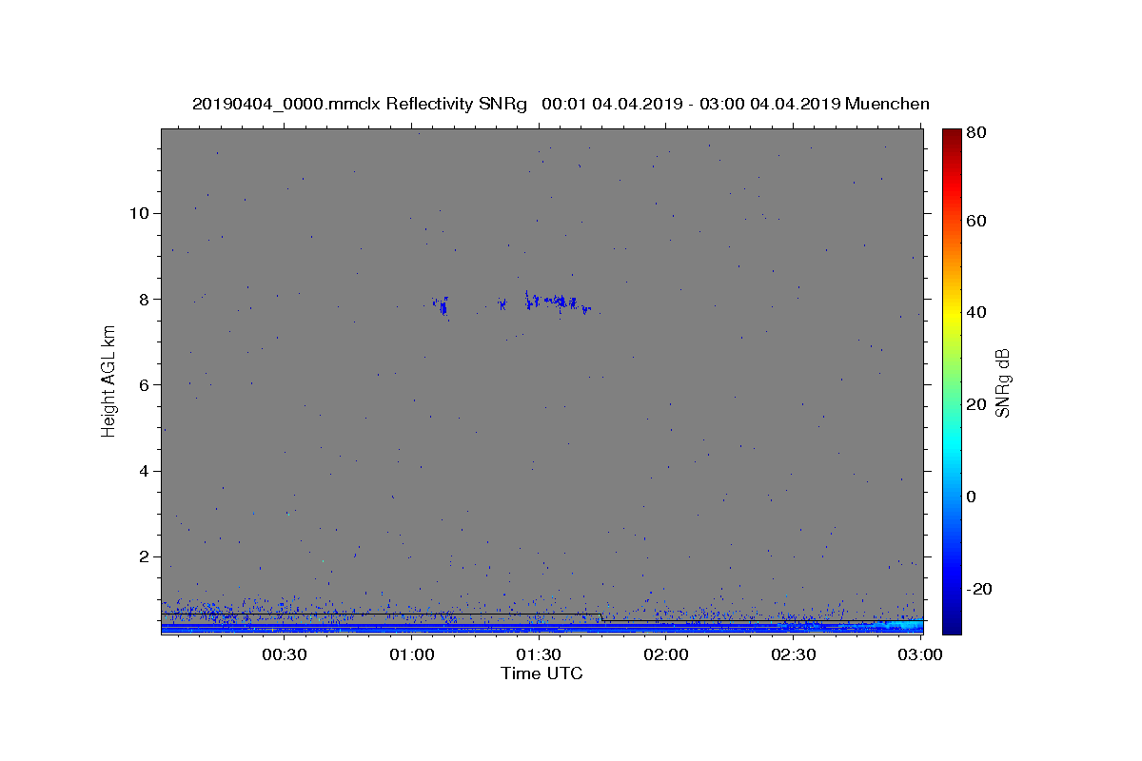Click the plot title text '20190404_0000.mmclx Reflectivity SNRg'

pyautogui.click(x=360, y=104)
